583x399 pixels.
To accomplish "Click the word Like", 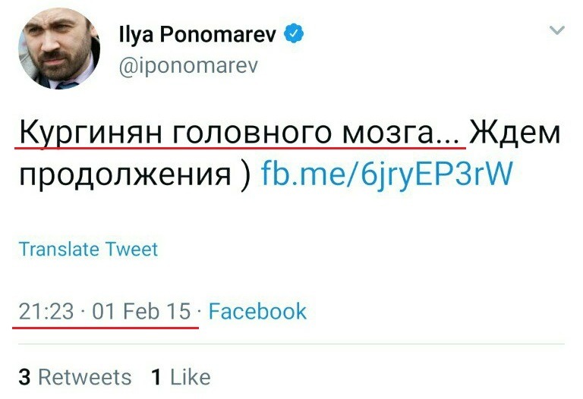I will coord(190,377).
